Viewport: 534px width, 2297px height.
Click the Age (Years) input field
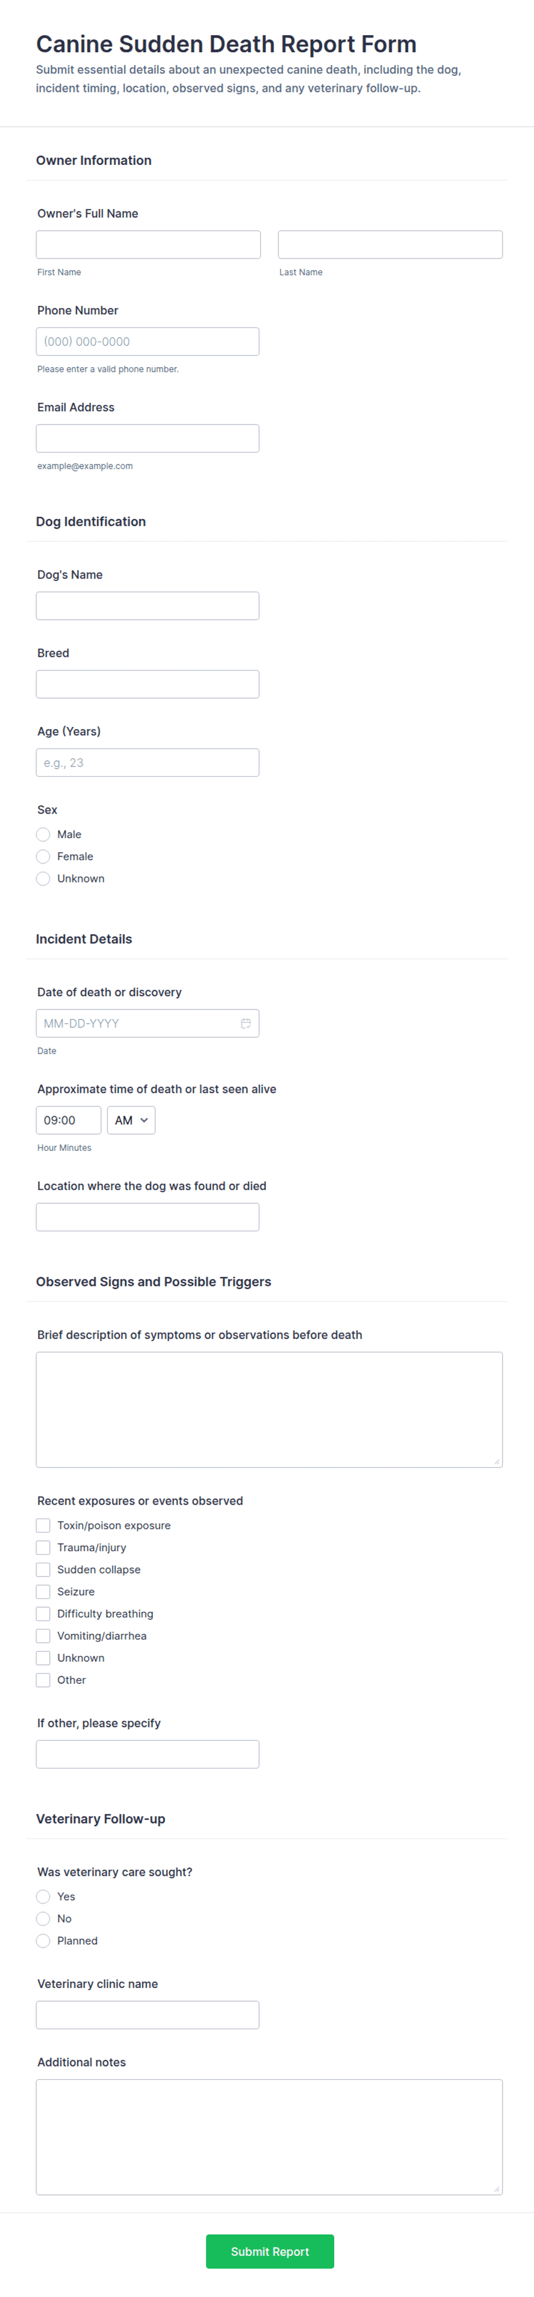click(147, 761)
